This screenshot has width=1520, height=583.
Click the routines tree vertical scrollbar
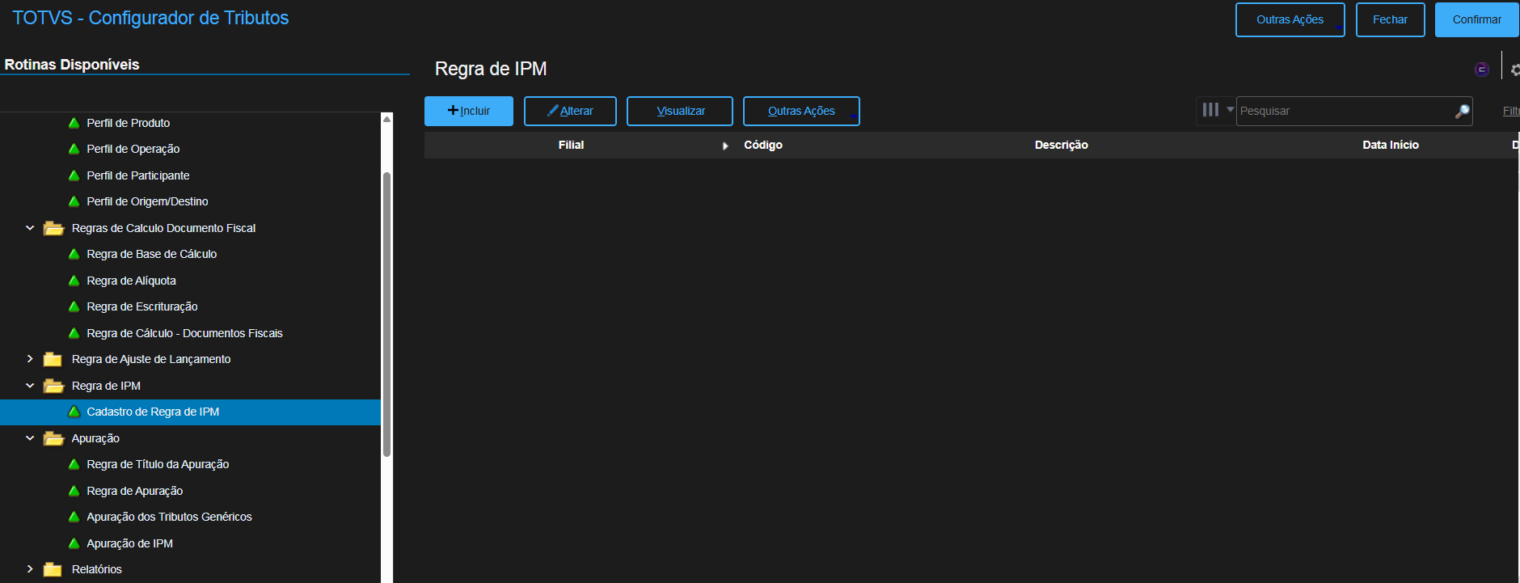tap(386, 314)
